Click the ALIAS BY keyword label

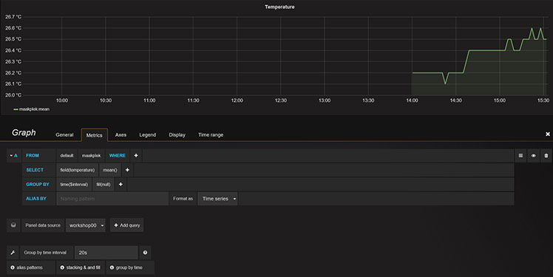(36, 199)
